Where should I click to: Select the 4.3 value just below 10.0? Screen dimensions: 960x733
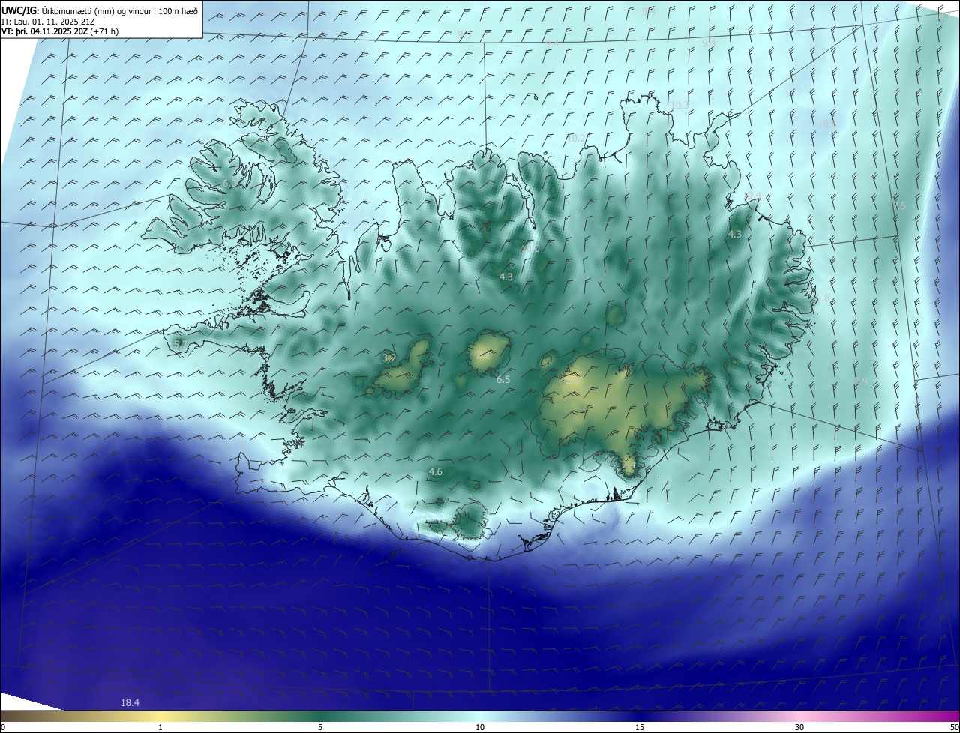click(506, 277)
